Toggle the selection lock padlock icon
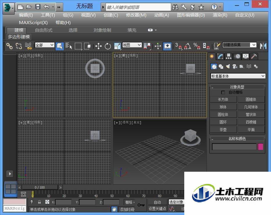The image size is (271, 215). (x=39, y=202)
